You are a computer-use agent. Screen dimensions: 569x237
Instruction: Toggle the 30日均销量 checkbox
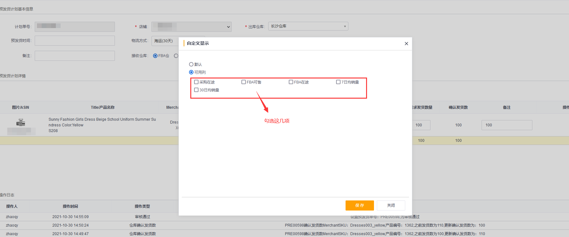coord(196,90)
